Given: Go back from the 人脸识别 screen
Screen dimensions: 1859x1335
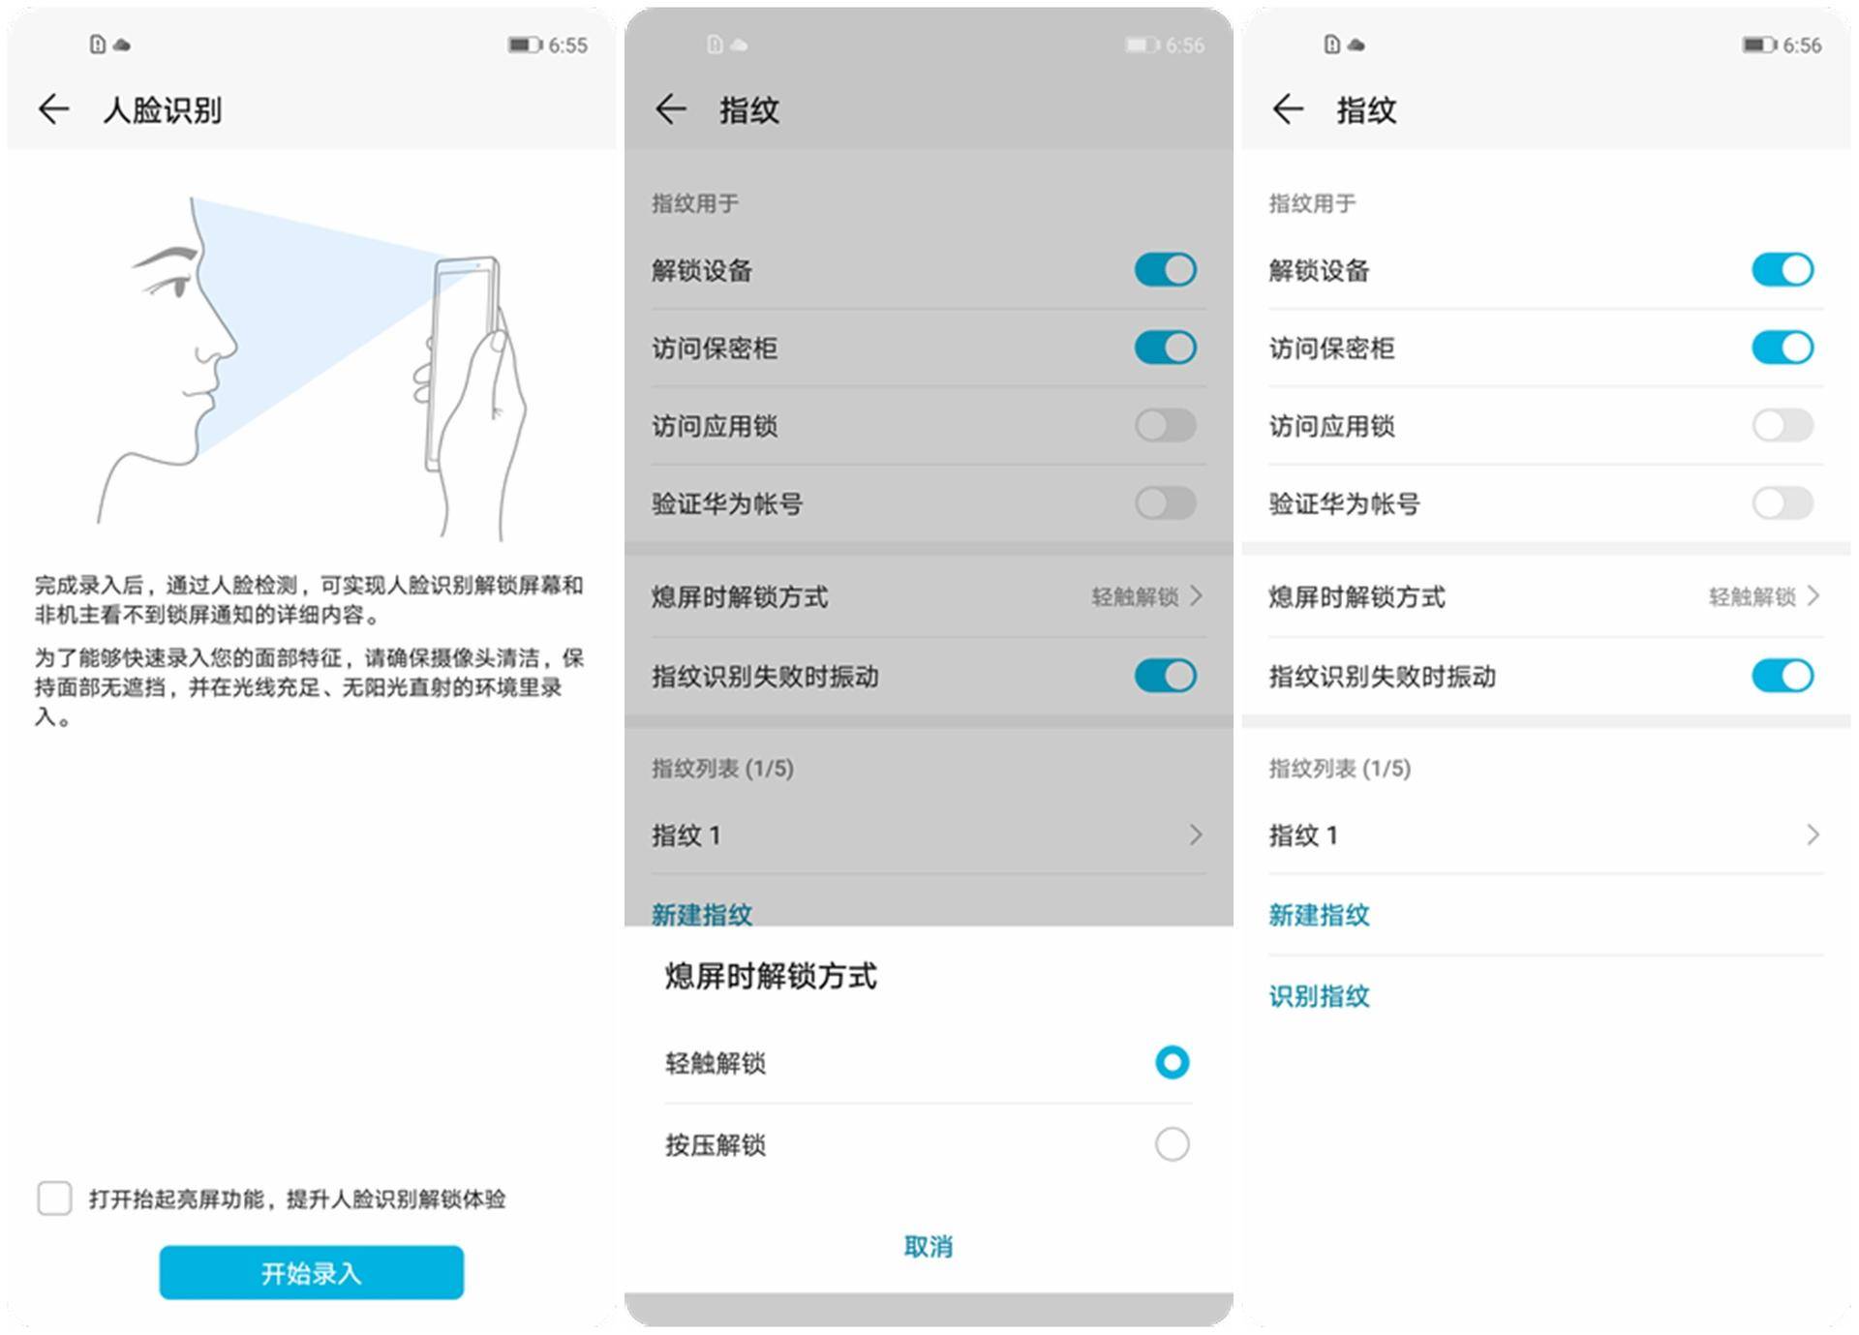Looking at the screenshot, I should pos(53,109).
